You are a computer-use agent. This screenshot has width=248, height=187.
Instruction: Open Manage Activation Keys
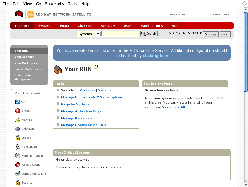[x=81, y=111]
